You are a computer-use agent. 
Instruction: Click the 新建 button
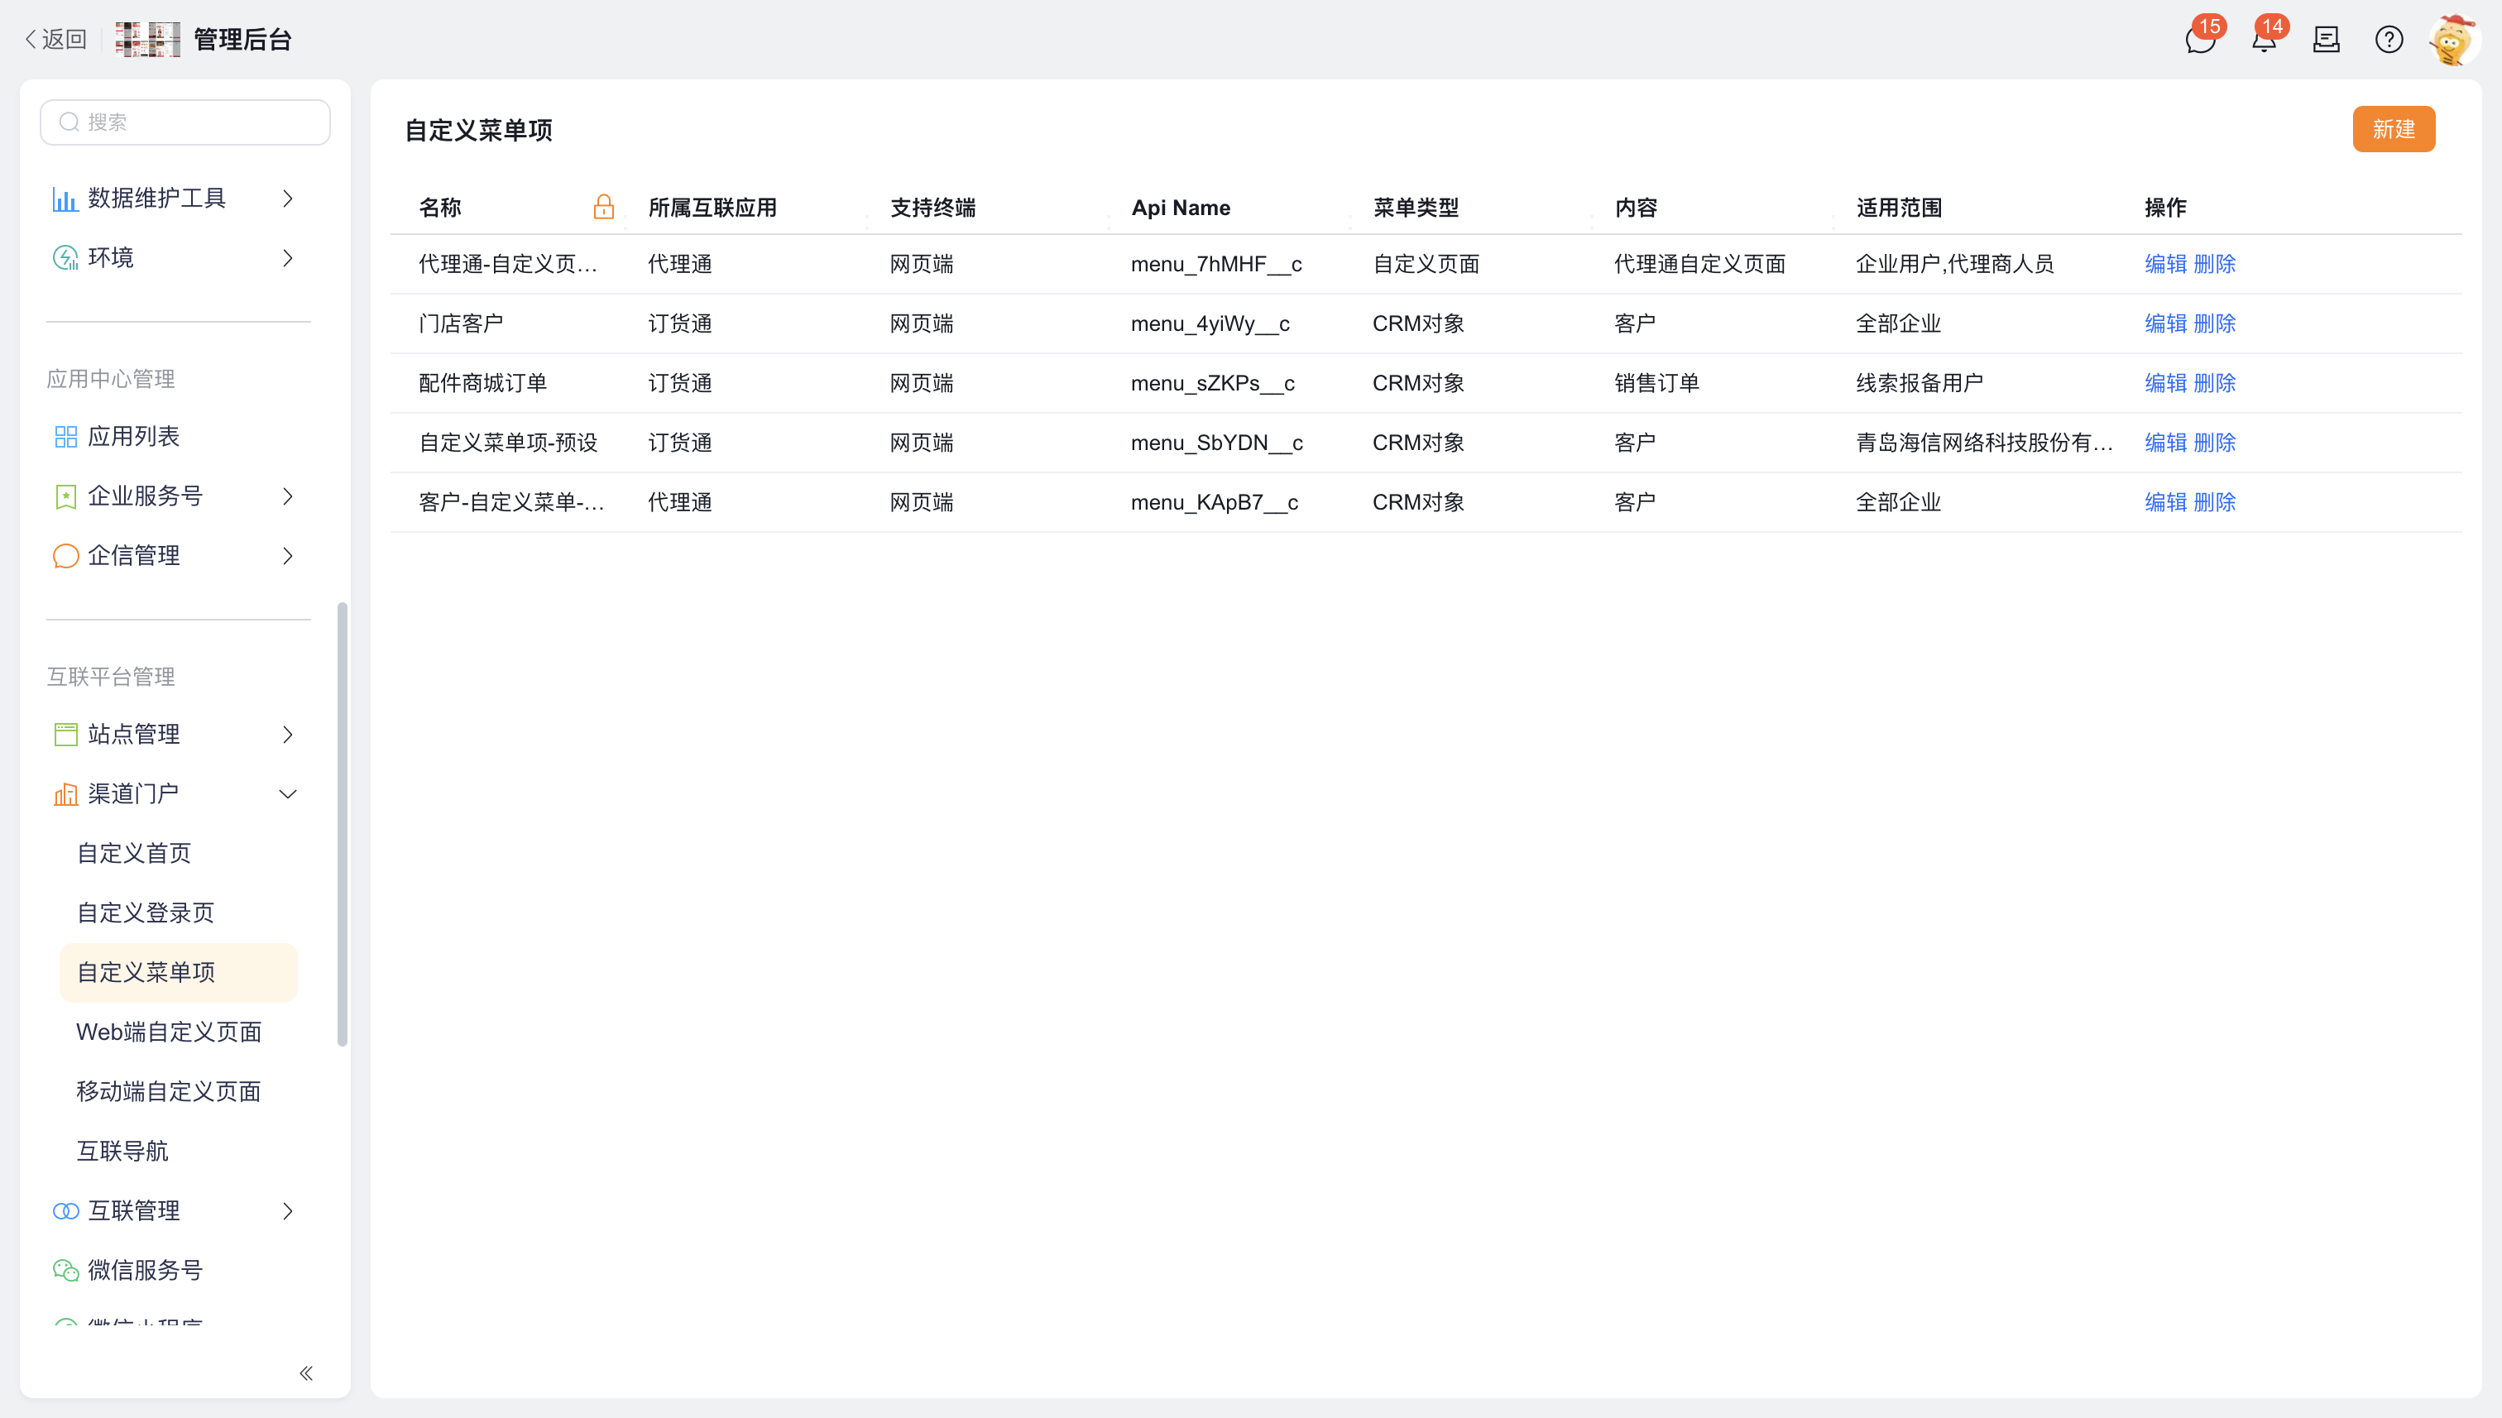2393,128
